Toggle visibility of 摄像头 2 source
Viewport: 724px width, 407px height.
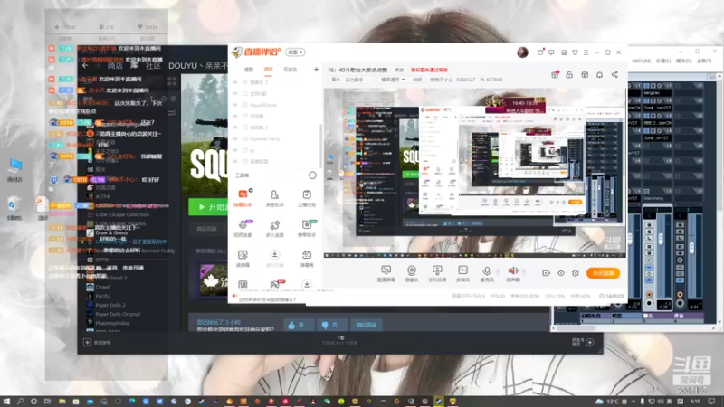[235, 82]
